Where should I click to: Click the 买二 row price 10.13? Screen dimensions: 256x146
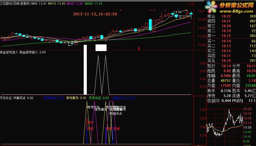(226, 46)
